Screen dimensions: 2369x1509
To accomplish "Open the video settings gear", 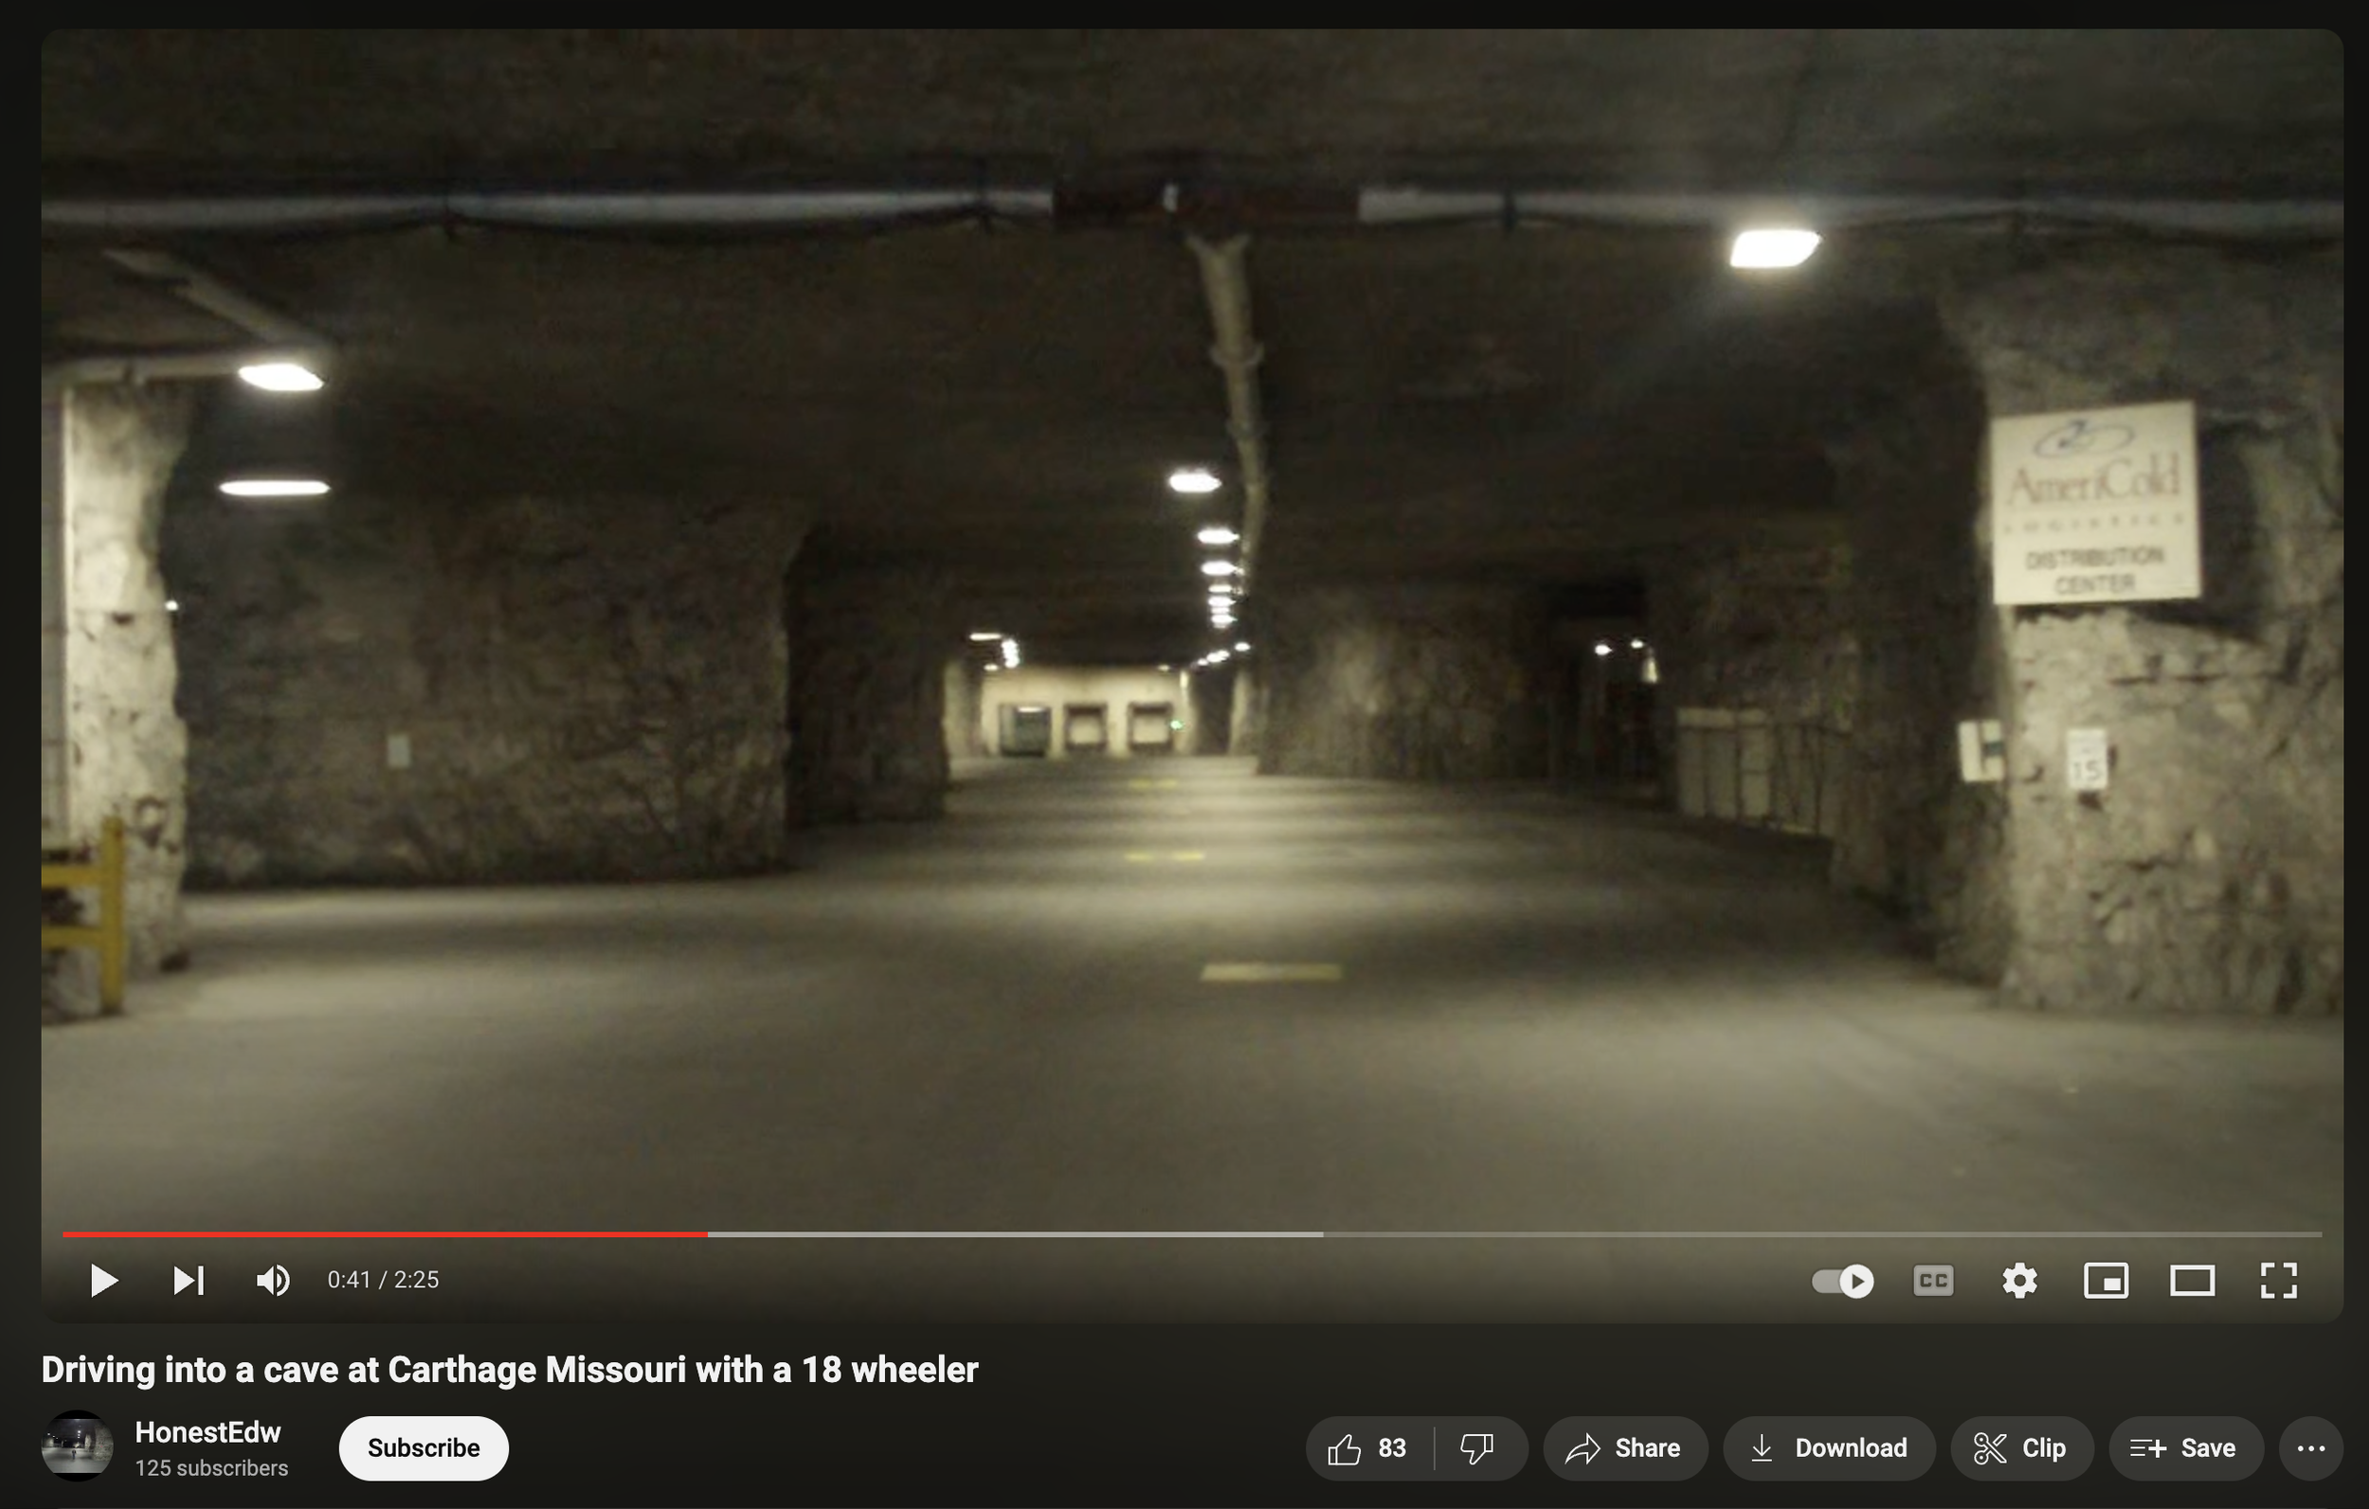I will click(2018, 1280).
